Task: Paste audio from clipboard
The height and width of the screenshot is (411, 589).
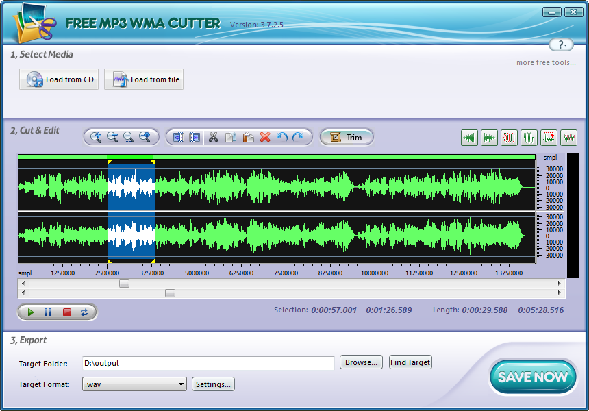Action: point(247,137)
